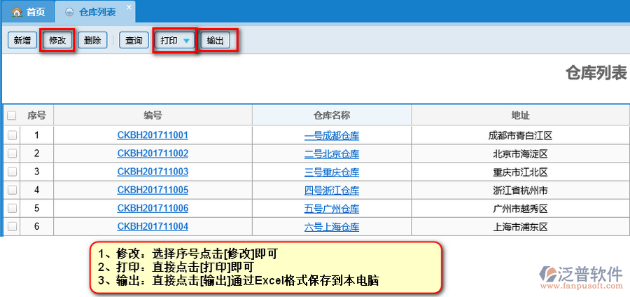
Task: Open the 查询 search button
Action: point(134,41)
